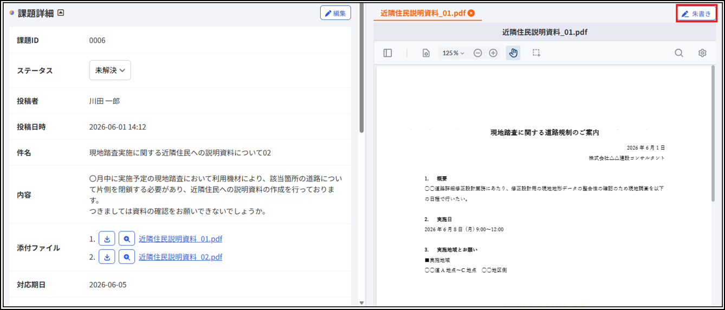Image resolution: width=725 pixels, height=310 pixels.
Task: Select the 近隣住民説明資料_01.pdf viewer tab
Action: [423, 13]
